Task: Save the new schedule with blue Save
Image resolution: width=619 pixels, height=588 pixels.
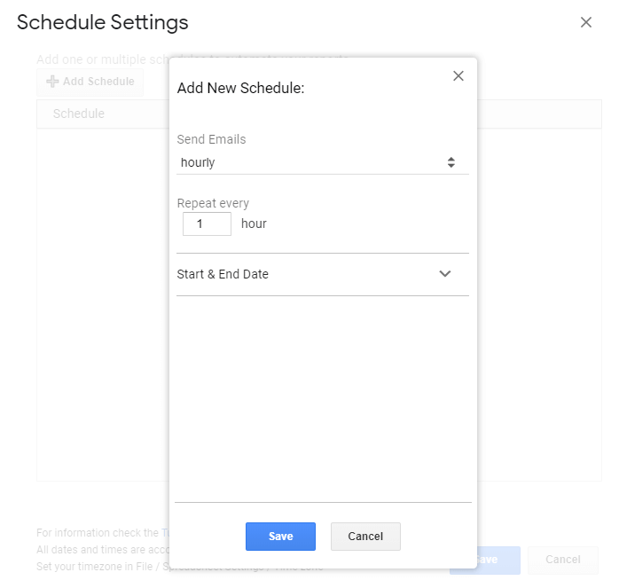Action: pyautogui.click(x=280, y=537)
